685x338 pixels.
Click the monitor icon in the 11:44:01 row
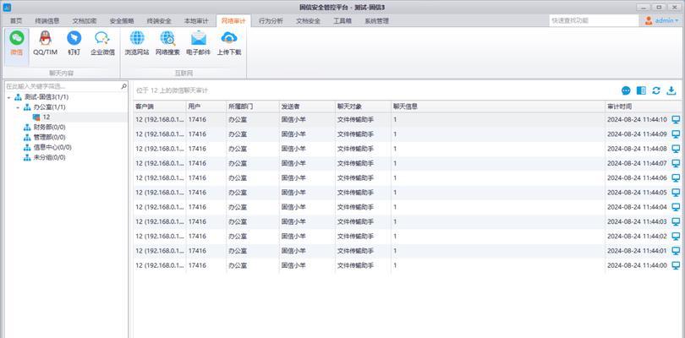pyautogui.click(x=676, y=251)
